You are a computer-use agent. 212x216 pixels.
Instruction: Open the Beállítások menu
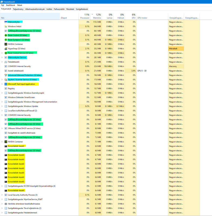coord(11,5)
